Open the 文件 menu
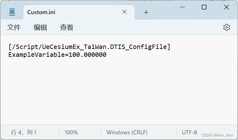Screen dimensions: 238x140 pos(14,27)
